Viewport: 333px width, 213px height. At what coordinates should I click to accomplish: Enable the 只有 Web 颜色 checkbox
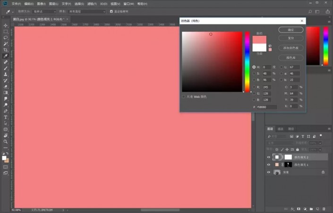coord(184,96)
